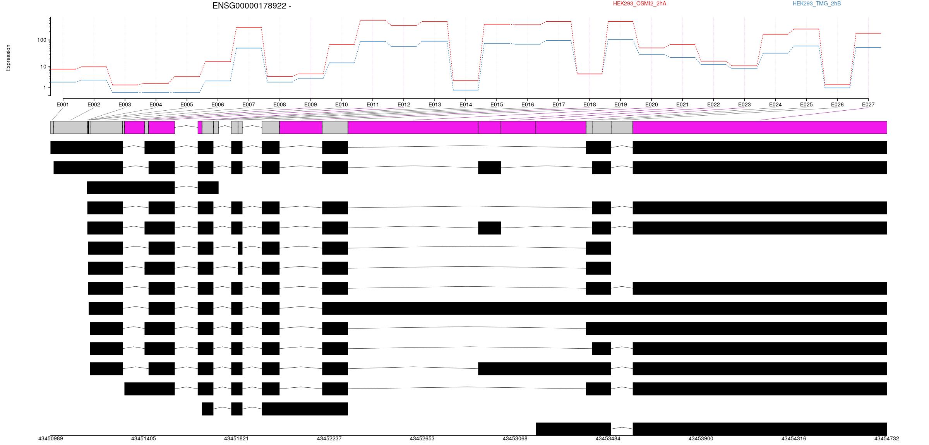Select exon label E024
Viewport: 929px width, 445px height.
[x=775, y=104]
